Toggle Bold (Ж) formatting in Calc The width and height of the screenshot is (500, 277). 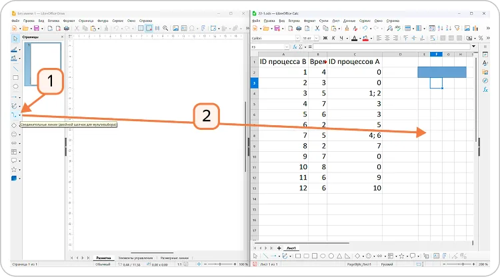tap(325, 38)
